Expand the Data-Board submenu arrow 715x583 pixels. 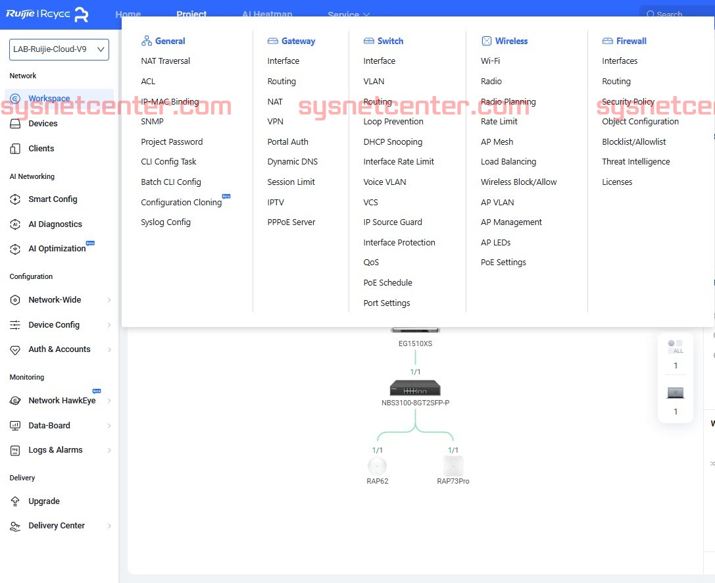point(109,426)
